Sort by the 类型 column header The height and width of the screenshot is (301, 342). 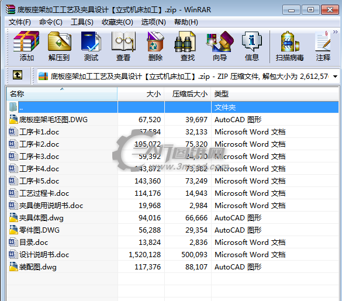tap(275, 94)
